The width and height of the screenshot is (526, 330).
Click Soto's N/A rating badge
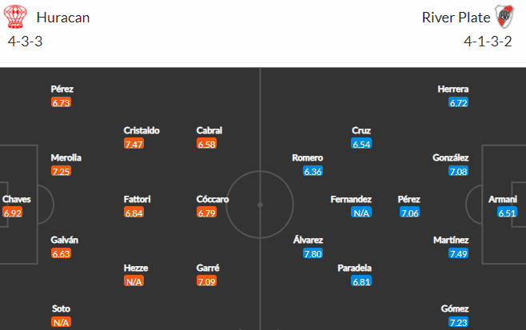(61, 322)
